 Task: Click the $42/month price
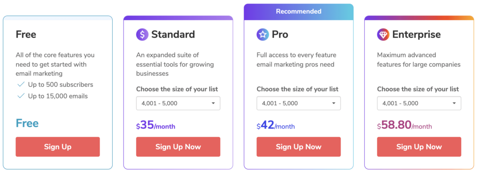click(x=276, y=125)
